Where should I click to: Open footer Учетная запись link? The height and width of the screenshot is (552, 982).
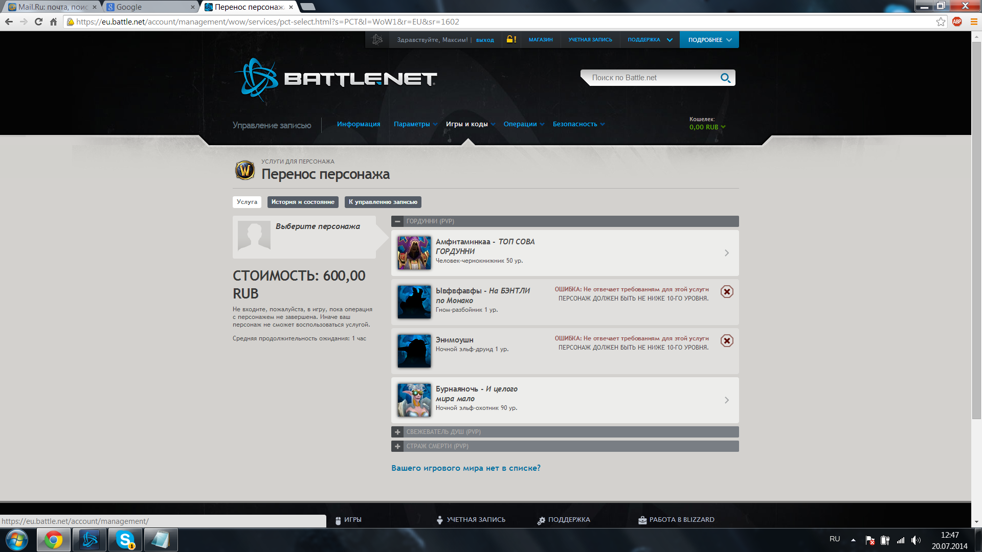(471, 520)
